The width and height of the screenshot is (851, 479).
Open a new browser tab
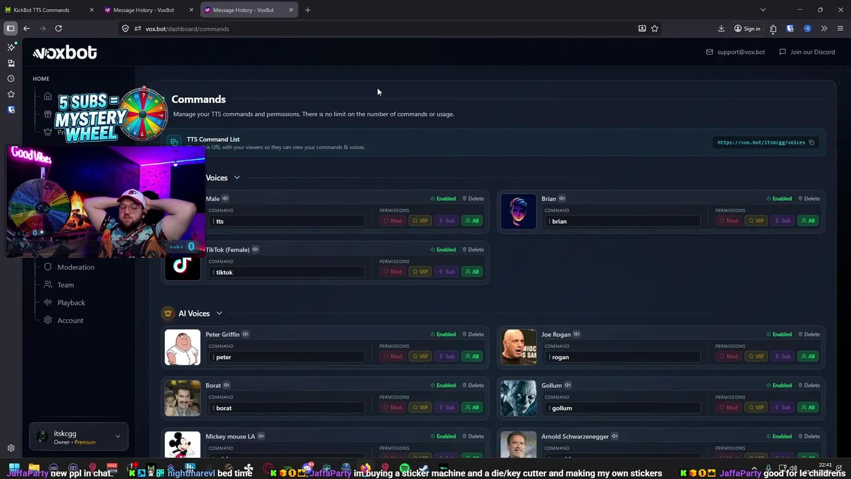point(307,10)
